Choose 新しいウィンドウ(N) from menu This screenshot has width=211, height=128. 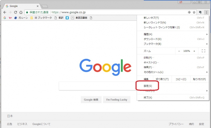click(x=173, y=23)
